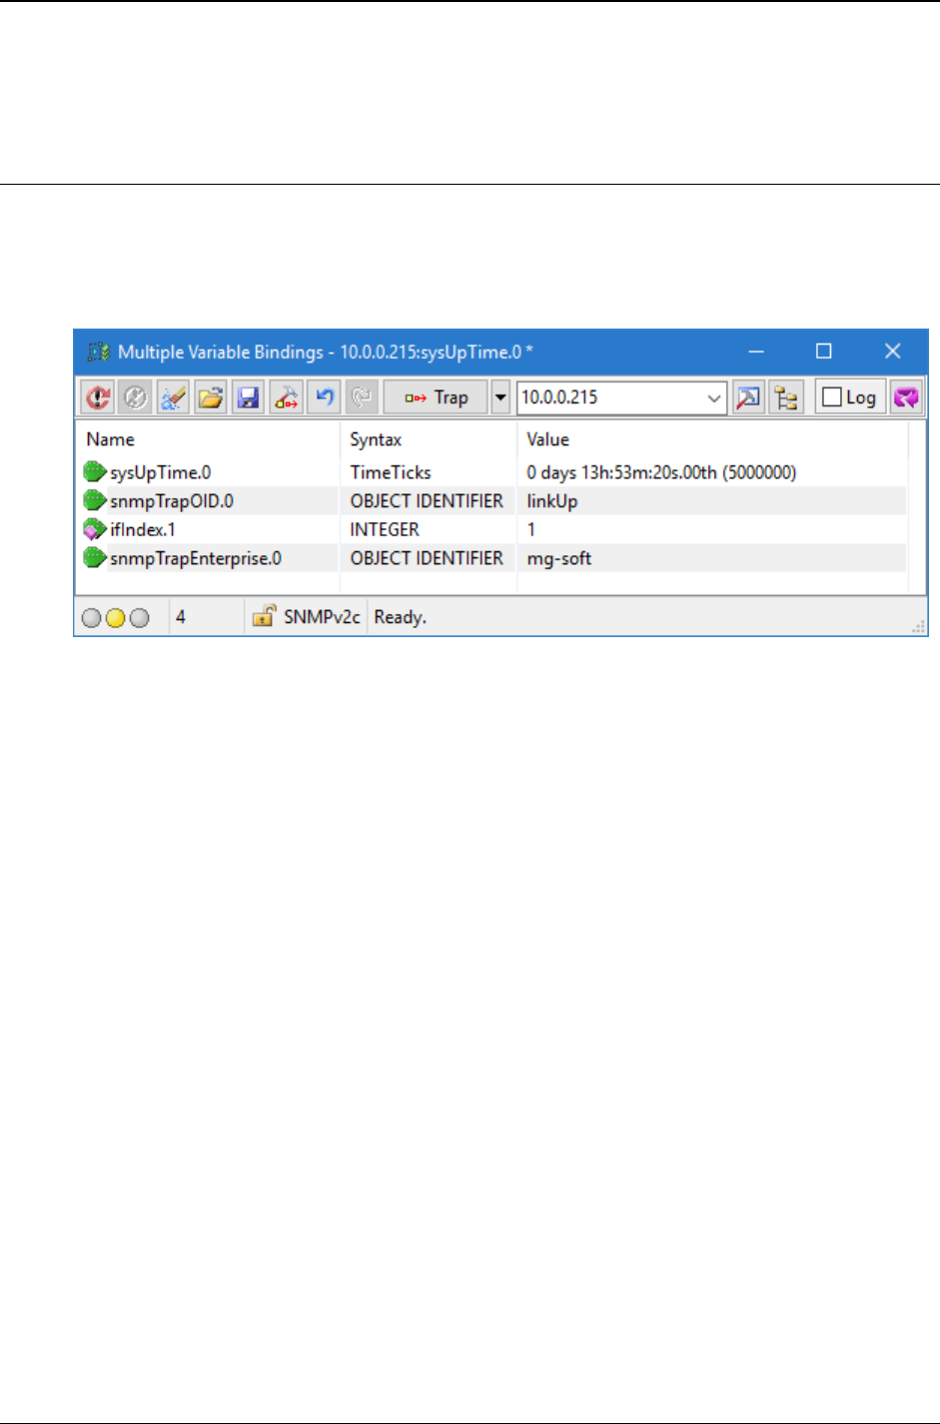The image size is (940, 1424).
Task: Click the purple icon at the toolbar's end
Action: pos(906,397)
